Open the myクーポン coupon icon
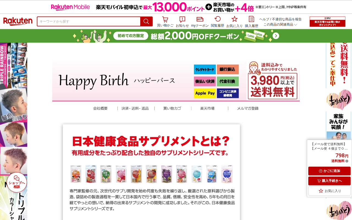The height and width of the screenshot is (220, 352). tap(200, 22)
